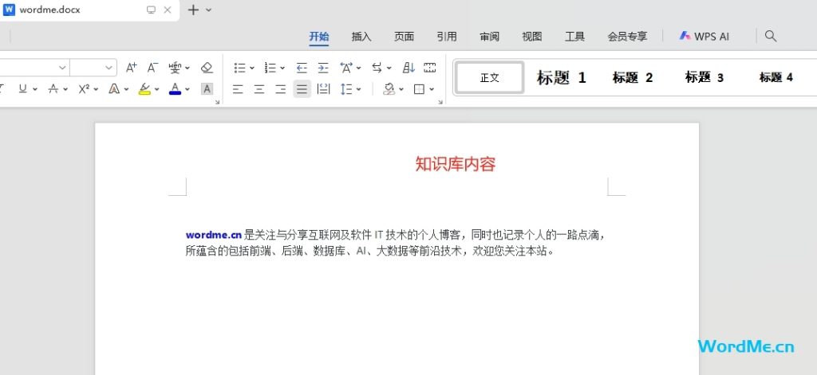Apply 标题 4 style
This screenshot has width=817, height=375.
tap(776, 78)
